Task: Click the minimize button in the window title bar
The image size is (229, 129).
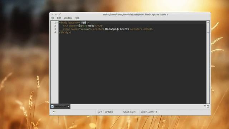Action: 56,14
